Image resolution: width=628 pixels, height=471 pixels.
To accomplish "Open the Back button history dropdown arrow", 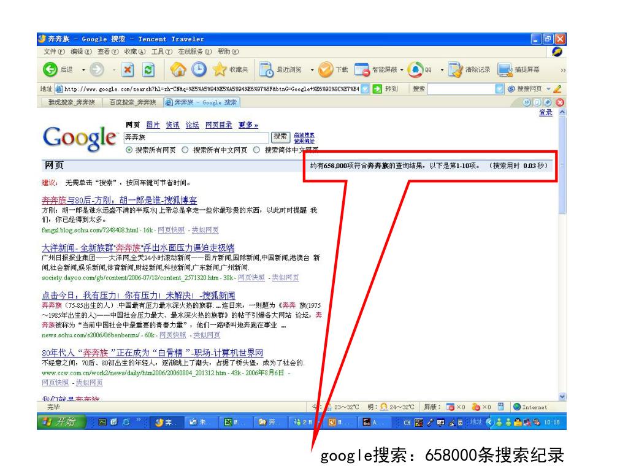I will point(83,70).
